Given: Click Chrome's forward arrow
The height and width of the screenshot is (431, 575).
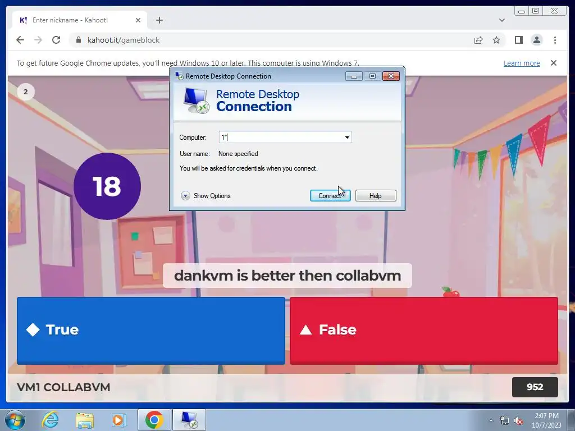Looking at the screenshot, I should (38, 40).
